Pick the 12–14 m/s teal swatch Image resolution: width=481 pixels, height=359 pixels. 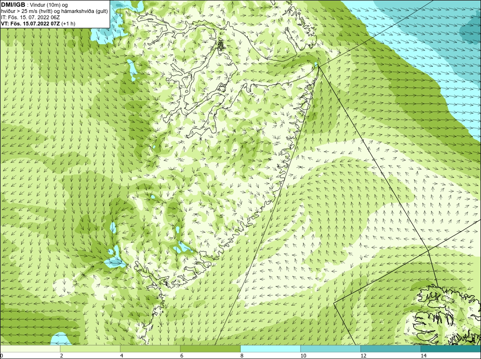click(x=391, y=348)
